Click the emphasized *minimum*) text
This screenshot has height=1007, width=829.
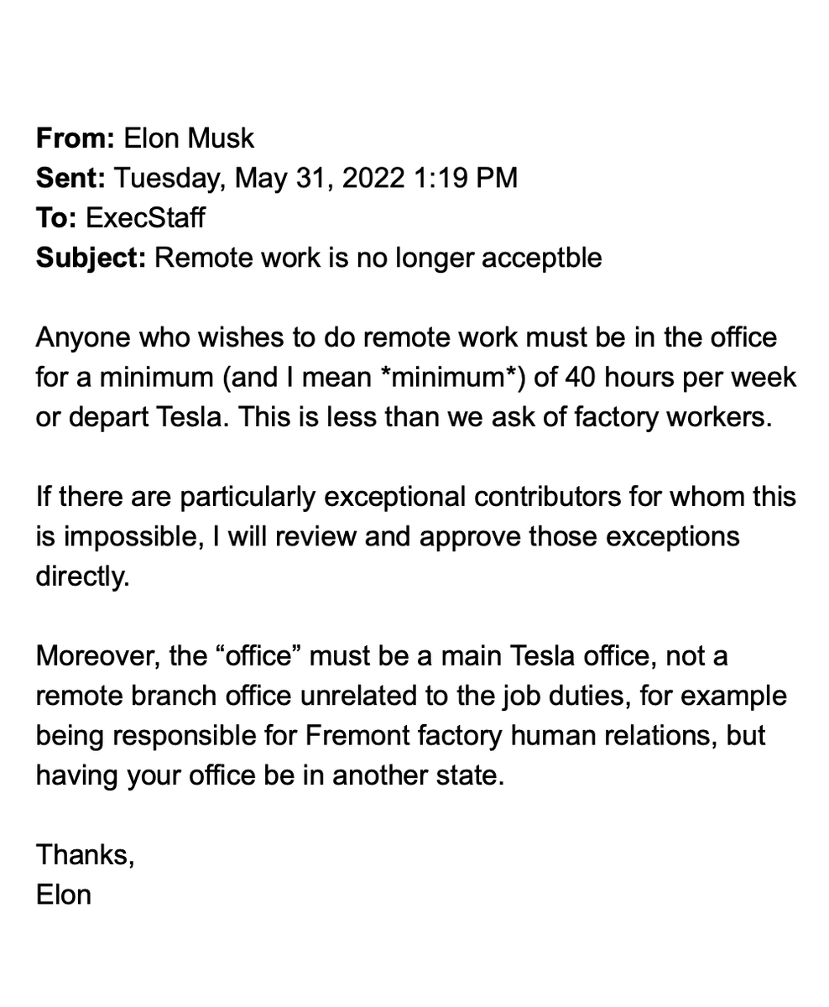click(x=453, y=378)
